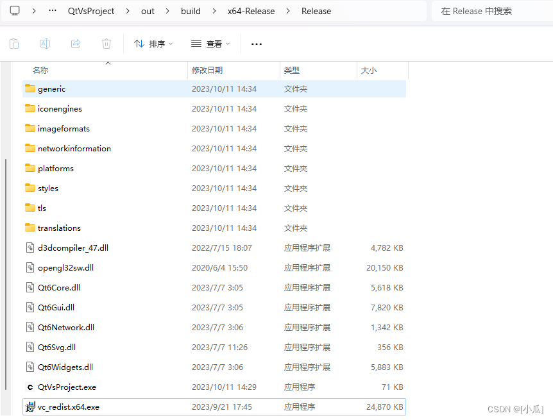Viewport: 553px width, 420px height.
Task: Click the date 2023/10/11 14:29
Action: point(224,387)
